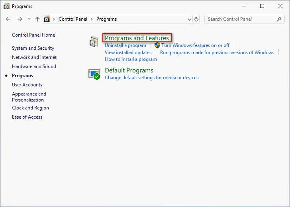Go up one level with the up arrow
The image size is (290, 207).
pyautogui.click(x=37, y=19)
